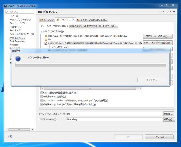Open the フレームワークのリンク dropdown
The height and width of the screenshot is (147, 181).
click(x=93, y=26)
